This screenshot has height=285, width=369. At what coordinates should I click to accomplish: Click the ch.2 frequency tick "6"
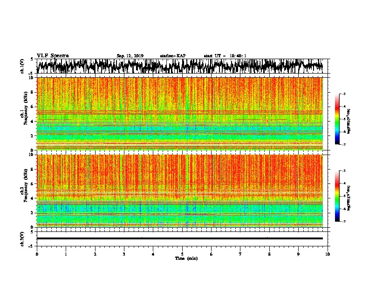33,184
